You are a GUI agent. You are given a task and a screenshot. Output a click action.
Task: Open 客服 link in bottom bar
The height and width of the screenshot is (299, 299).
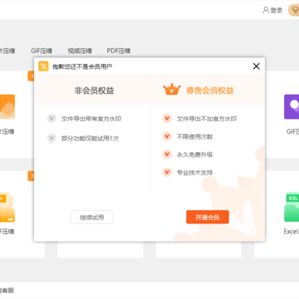point(7,291)
